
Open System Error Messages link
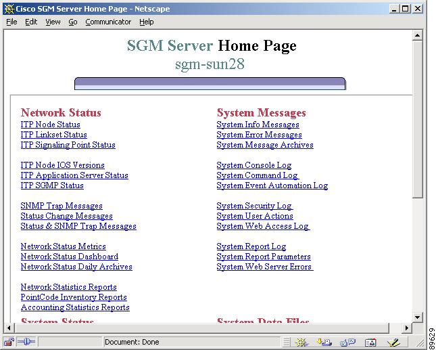(x=259, y=135)
